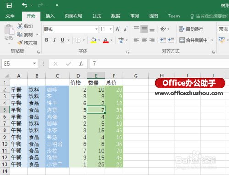Cancel formula entry X icon
229x175 pixels.
(x=55, y=64)
